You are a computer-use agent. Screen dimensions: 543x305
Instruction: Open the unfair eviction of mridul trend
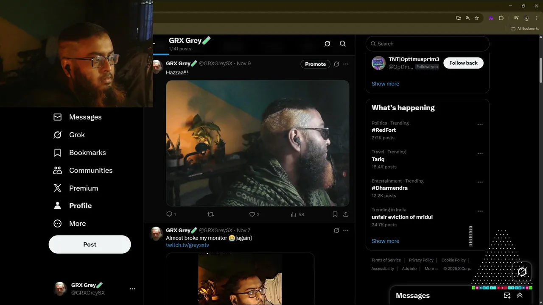(x=402, y=217)
